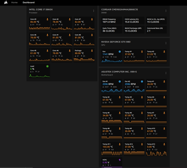Click thermometer icon on motherboard Temp #3 tile
187x168 pixels.
tap(142, 97)
